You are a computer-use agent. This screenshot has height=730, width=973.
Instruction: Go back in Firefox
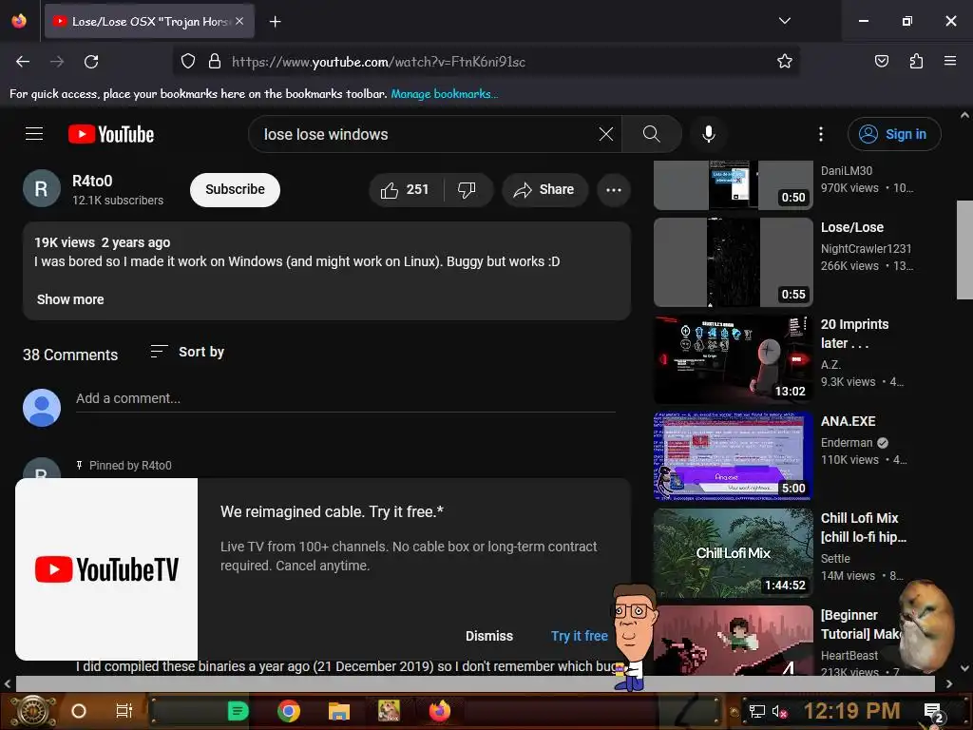(x=23, y=62)
